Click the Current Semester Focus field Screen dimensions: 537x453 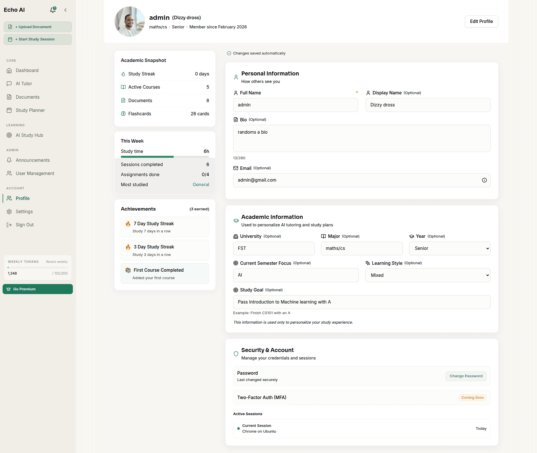pyautogui.click(x=296, y=275)
